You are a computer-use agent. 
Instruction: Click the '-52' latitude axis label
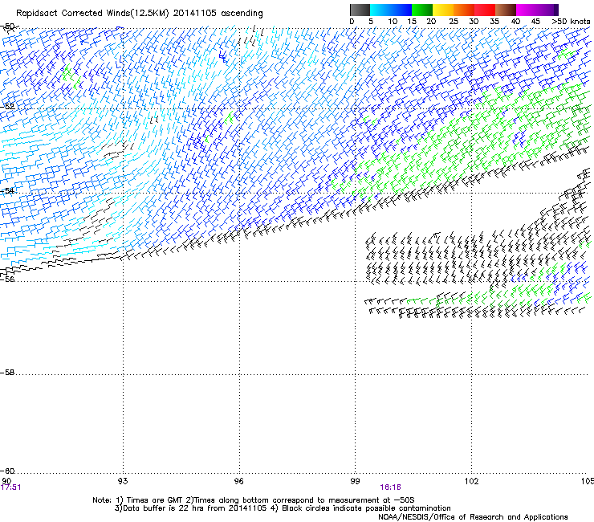coord(7,107)
